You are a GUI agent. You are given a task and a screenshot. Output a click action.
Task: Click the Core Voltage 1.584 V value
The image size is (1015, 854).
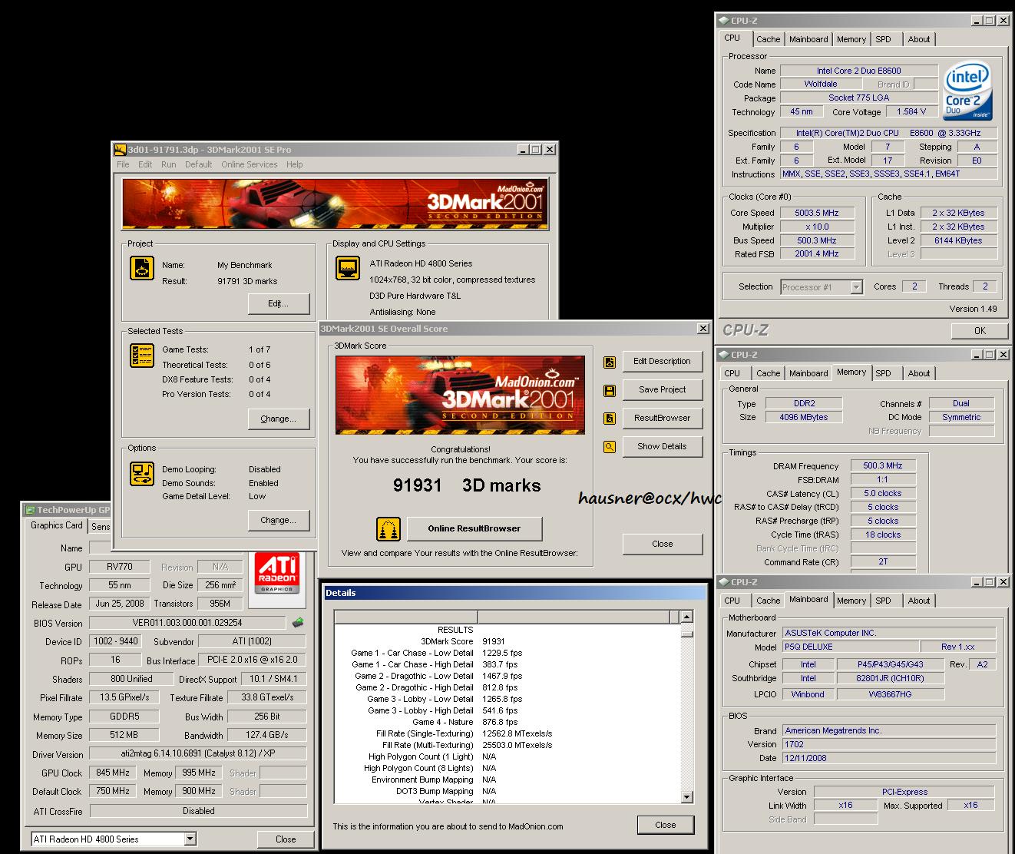(x=911, y=112)
